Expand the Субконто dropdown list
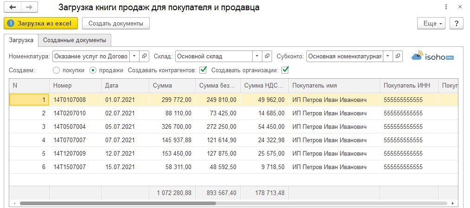This screenshot has width=470, height=208. pos(387,57)
